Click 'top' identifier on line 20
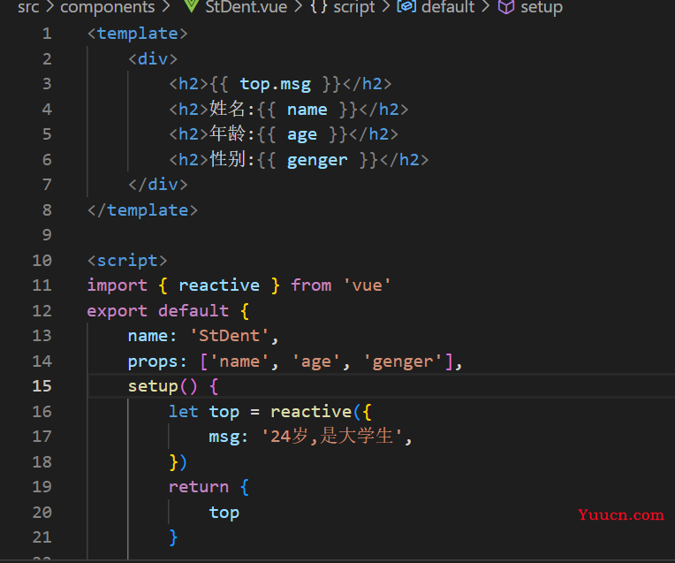 224,513
